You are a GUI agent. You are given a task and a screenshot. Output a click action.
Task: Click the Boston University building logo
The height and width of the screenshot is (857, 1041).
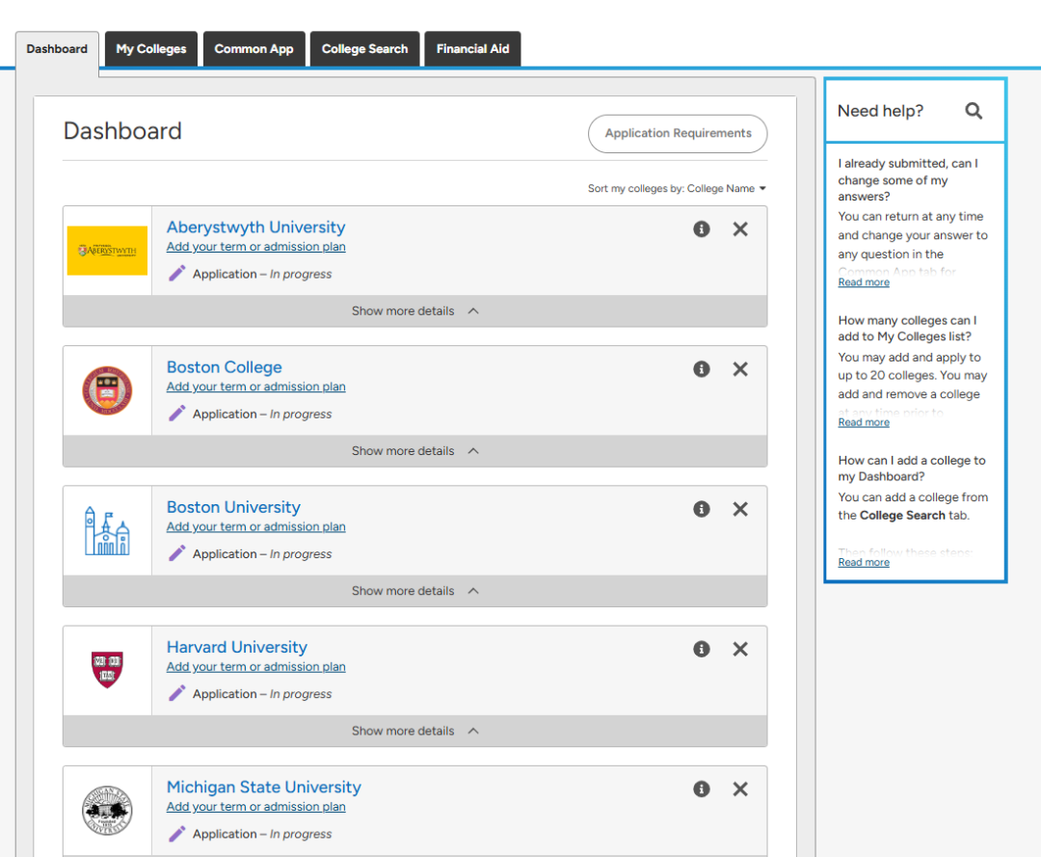click(107, 530)
